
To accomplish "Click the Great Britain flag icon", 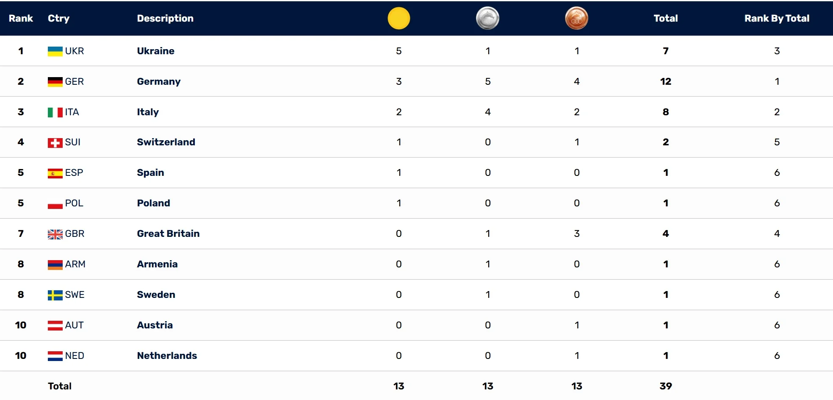I will pyautogui.click(x=55, y=234).
